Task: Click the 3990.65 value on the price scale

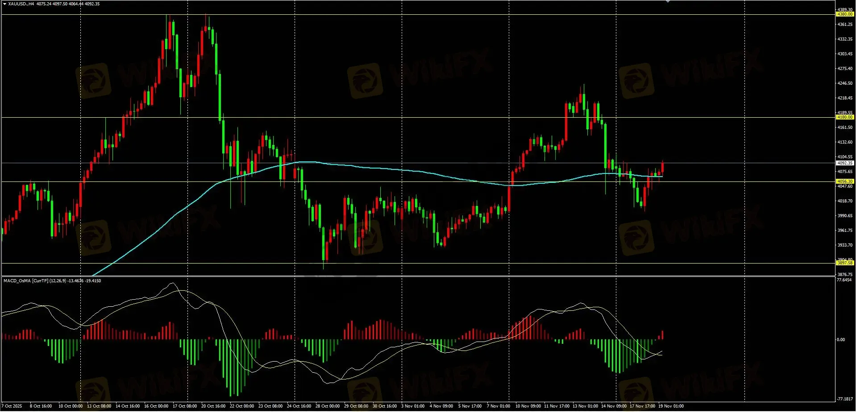Action: [x=845, y=216]
